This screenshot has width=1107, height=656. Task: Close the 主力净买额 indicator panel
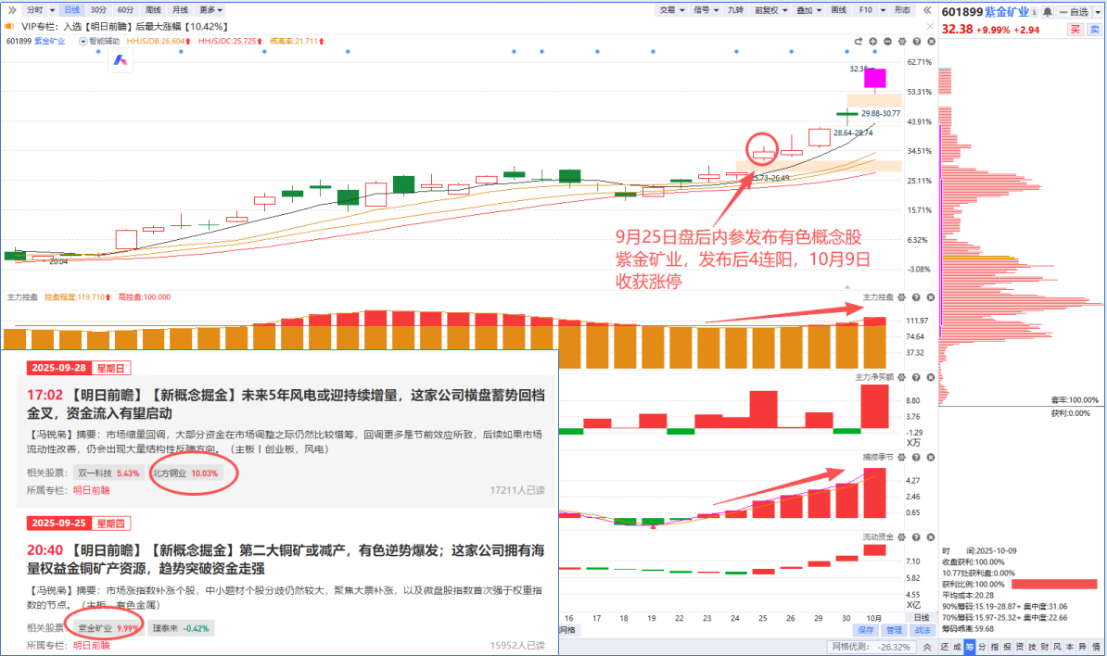tap(931, 377)
